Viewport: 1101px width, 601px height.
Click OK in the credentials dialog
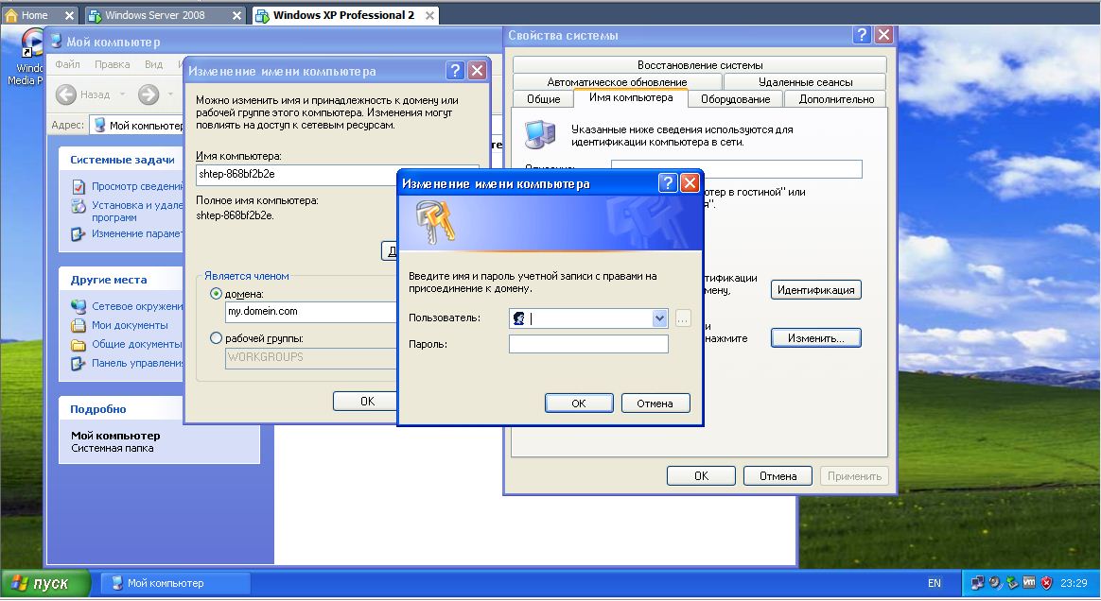pos(579,404)
